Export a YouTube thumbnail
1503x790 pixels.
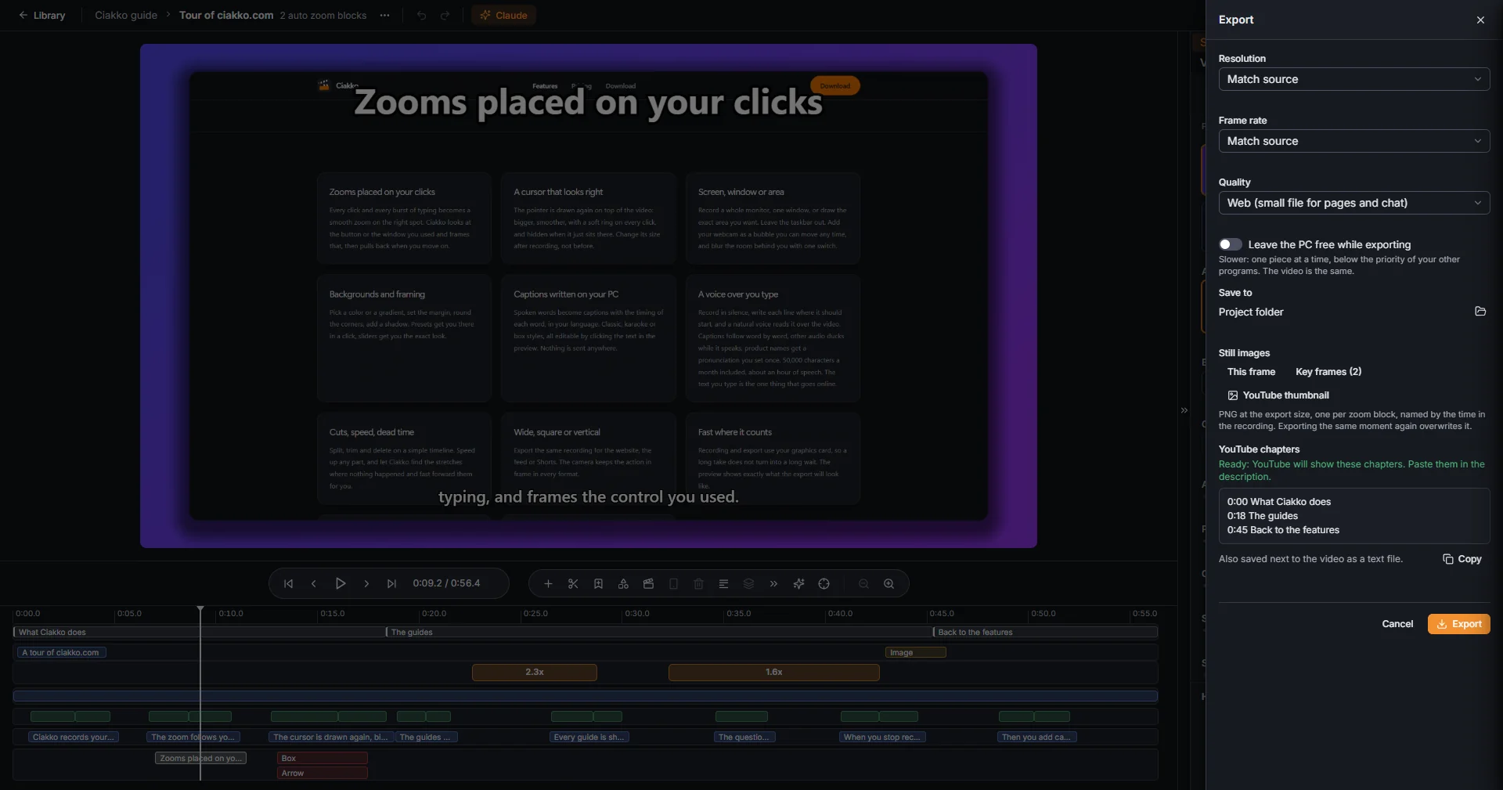(x=1278, y=395)
